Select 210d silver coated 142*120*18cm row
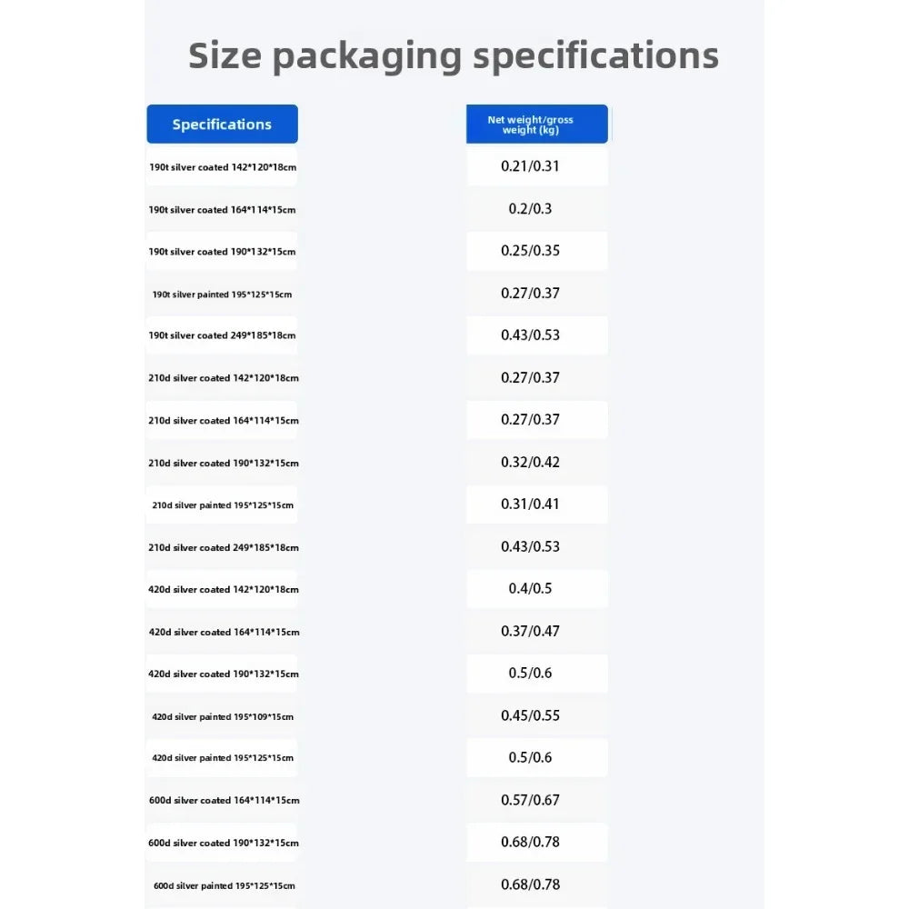 point(224,378)
